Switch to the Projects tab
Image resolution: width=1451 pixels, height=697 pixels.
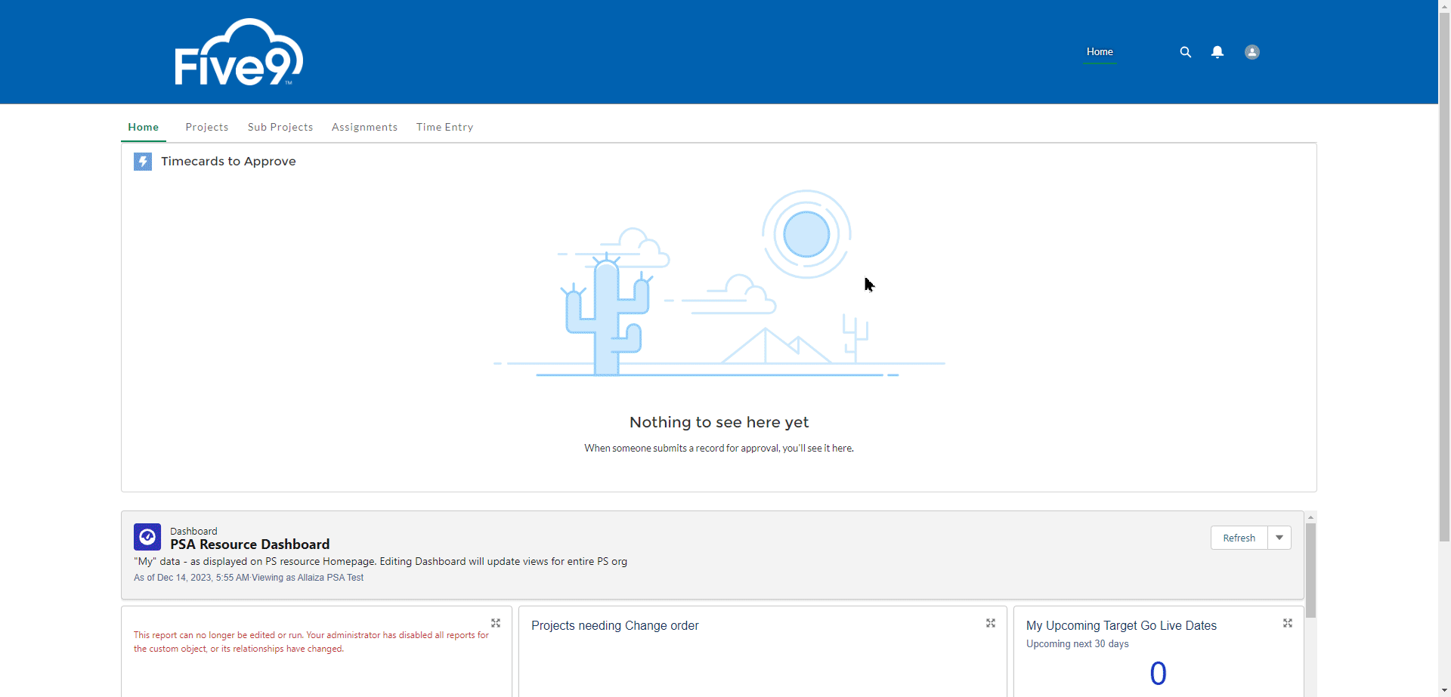[207, 127]
